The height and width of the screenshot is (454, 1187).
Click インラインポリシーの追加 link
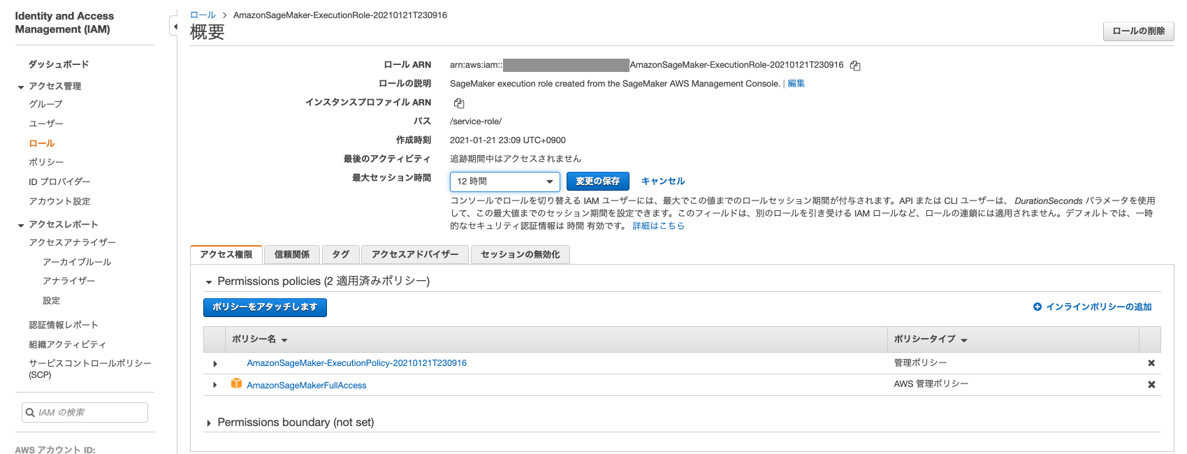pyautogui.click(x=1098, y=307)
